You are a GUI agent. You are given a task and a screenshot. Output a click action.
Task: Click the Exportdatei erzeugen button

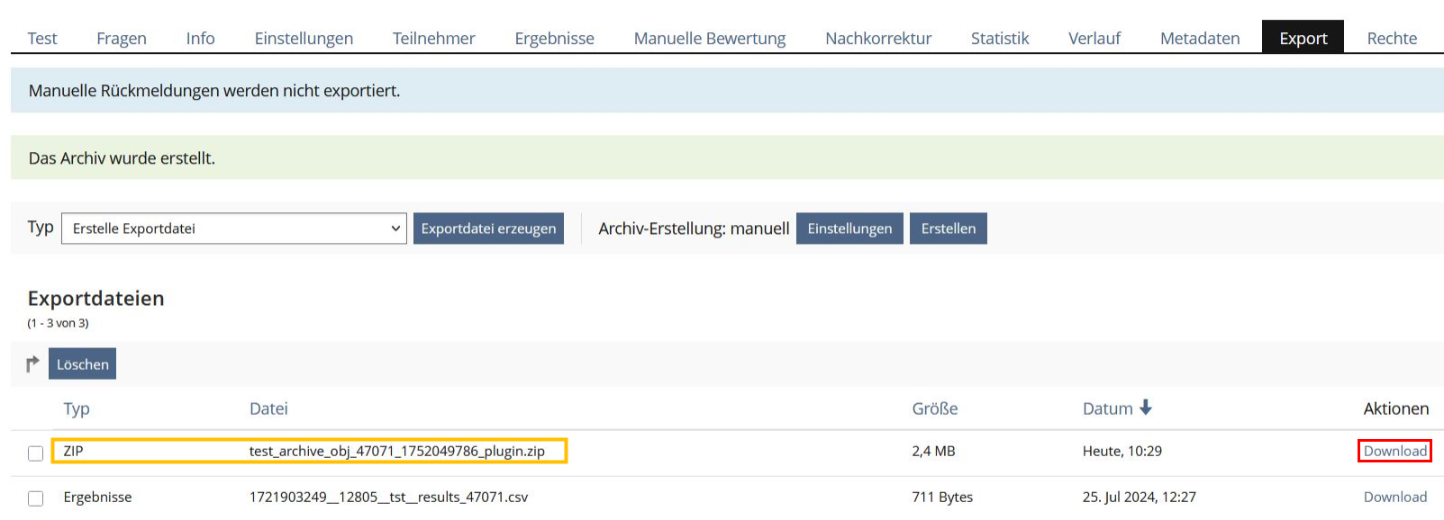tap(488, 229)
